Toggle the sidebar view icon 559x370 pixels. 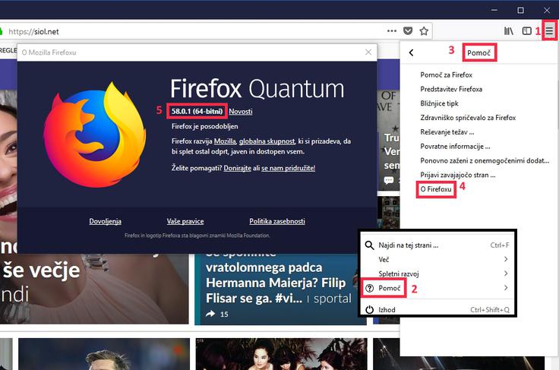point(526,31)
